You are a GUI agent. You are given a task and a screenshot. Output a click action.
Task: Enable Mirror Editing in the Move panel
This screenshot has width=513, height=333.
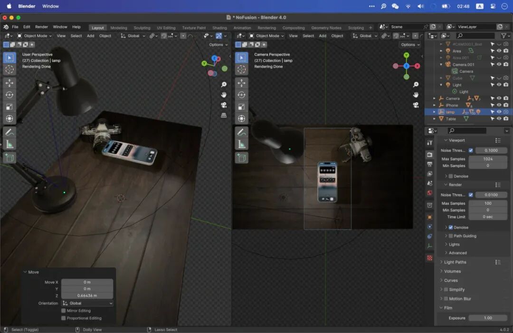pyautogui.click(x=64, y=311)
